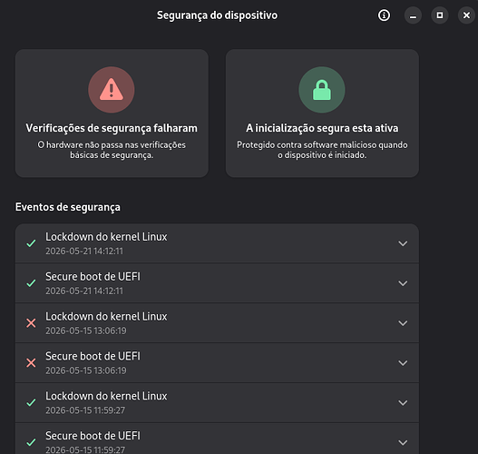
Task: Click 'Secure boot de UEFI' title dated 2026-05-21
Action: 93,277
